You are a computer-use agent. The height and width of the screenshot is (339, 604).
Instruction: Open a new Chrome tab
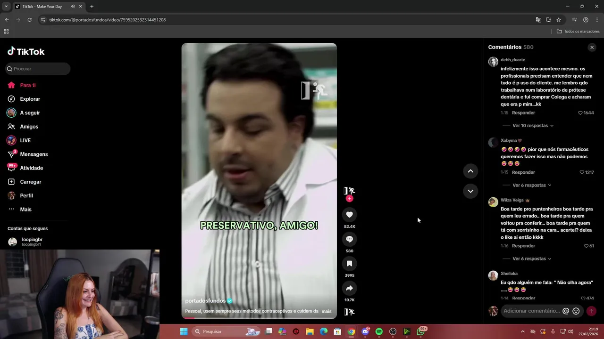[92, 7]
